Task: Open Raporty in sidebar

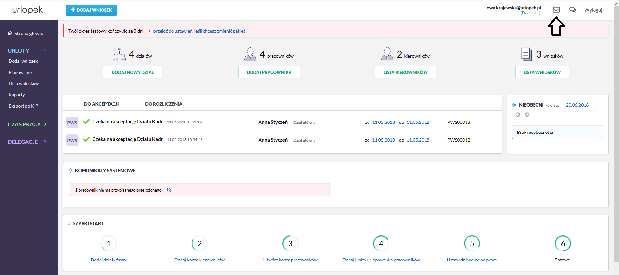Action: coord(17,95)
